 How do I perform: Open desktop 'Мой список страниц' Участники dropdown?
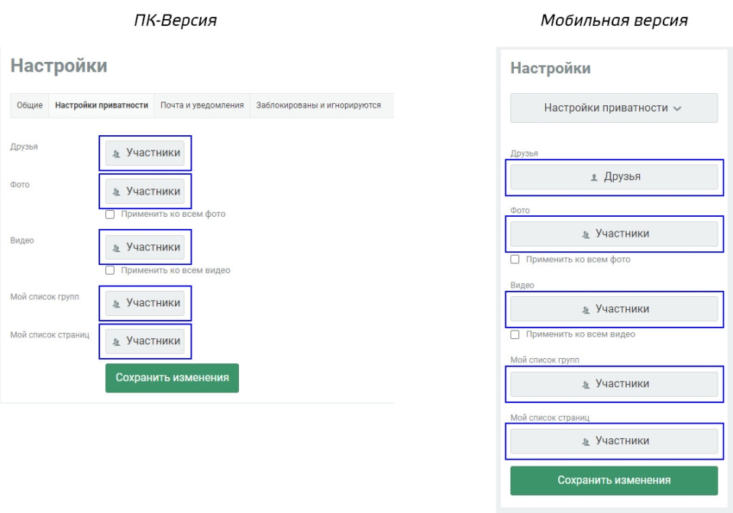coord(145,341)
